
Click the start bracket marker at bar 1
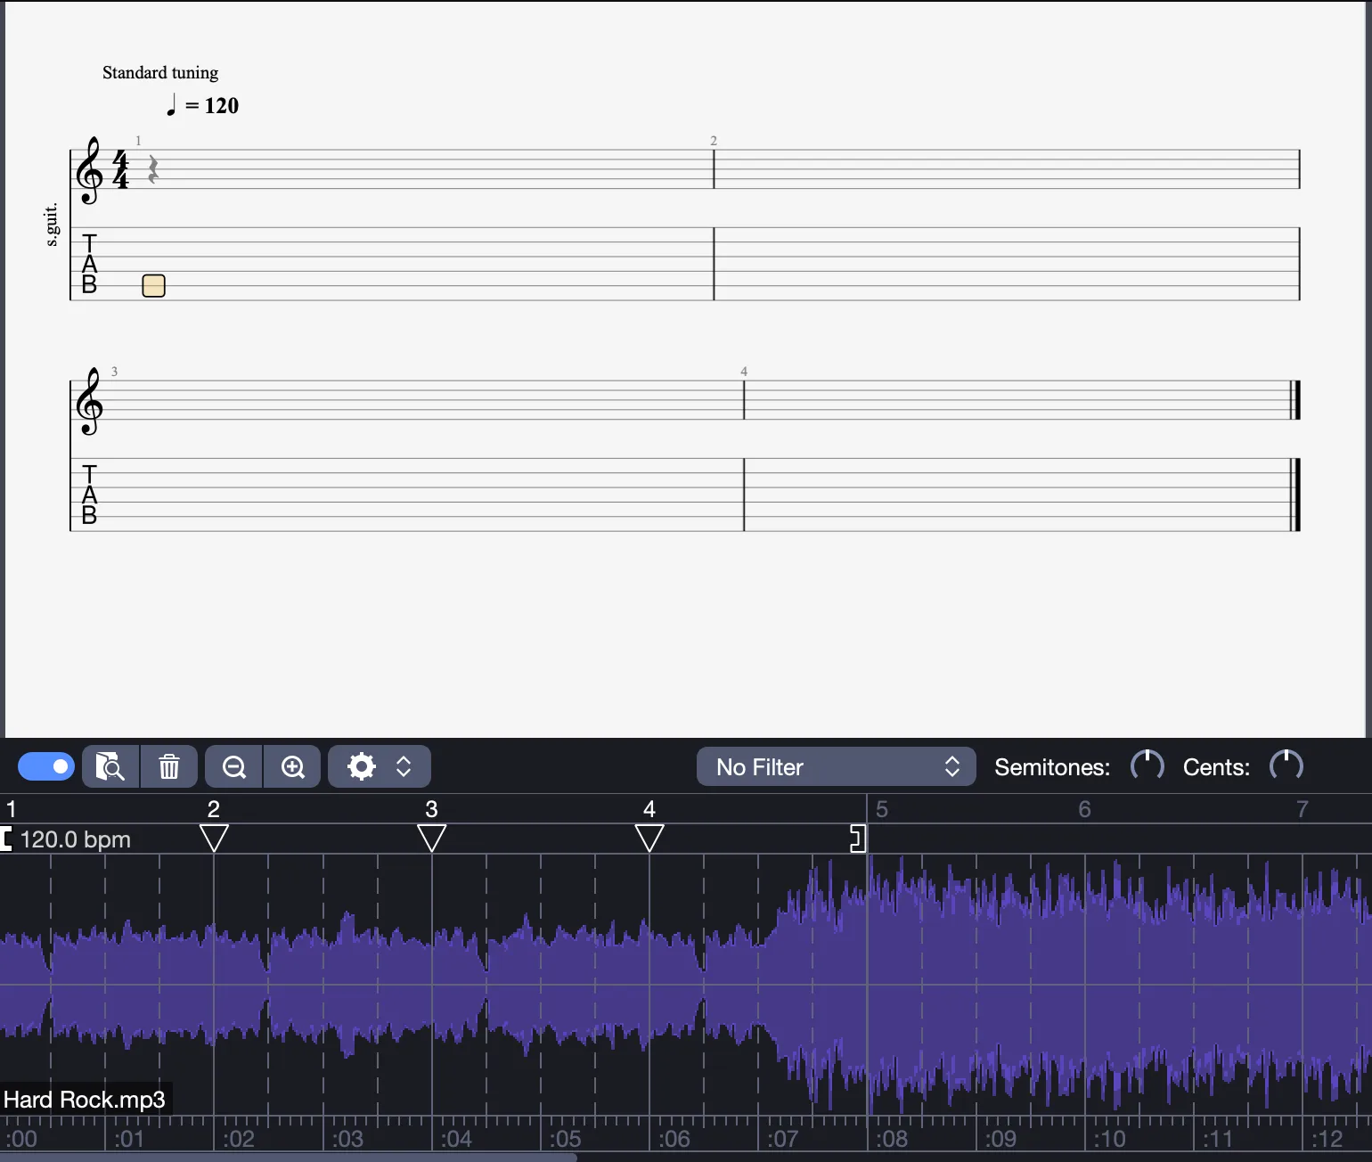[x=6, y=839]
